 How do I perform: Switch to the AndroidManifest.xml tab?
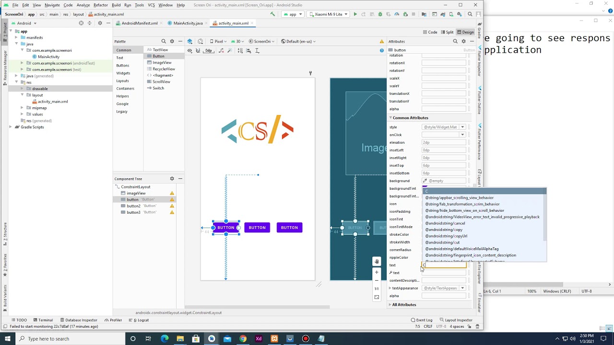point(139,23)
